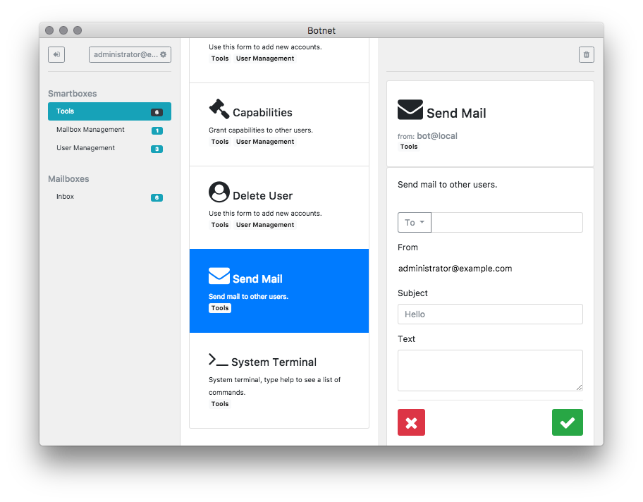
Task: Click the Smartboxes section heading
Action: [73, 94]
